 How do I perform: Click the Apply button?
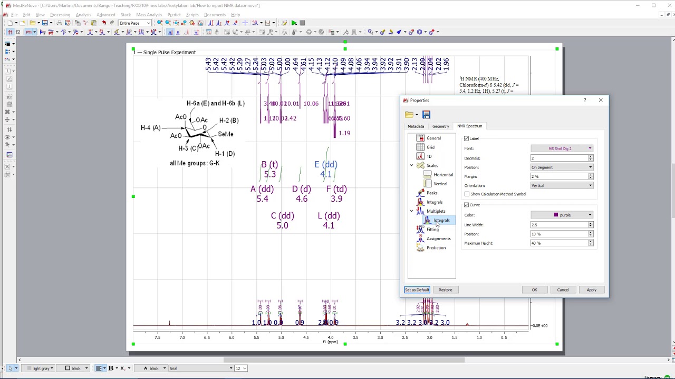592,290
